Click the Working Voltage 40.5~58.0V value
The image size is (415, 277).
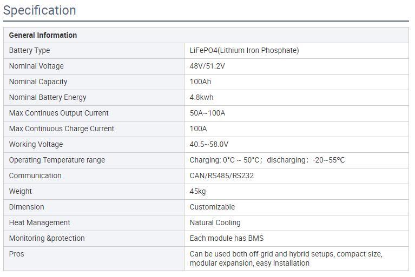[x=209, y=145]
